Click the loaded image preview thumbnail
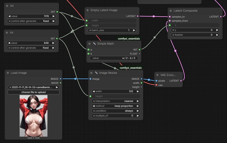227x143 pixels. [33, 115]
